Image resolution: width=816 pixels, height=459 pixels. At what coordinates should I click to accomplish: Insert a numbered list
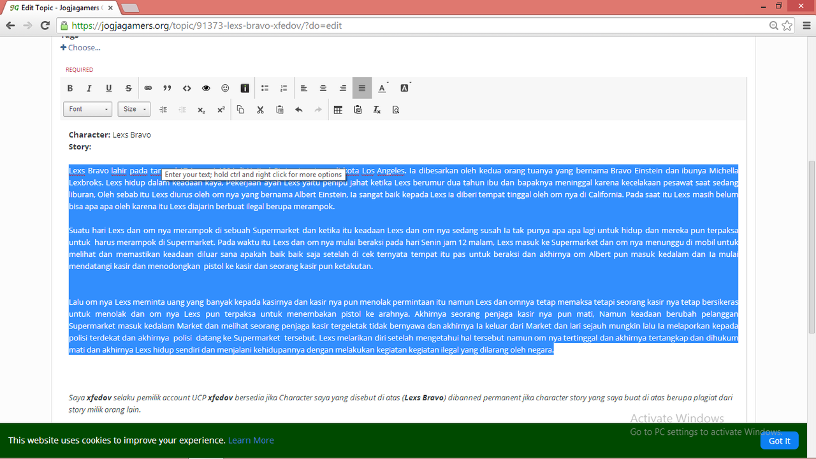point(284,88)
